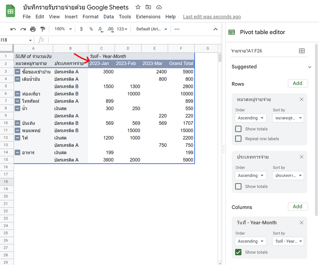
Task: Click the Undo icon
Action: point(13,29)
